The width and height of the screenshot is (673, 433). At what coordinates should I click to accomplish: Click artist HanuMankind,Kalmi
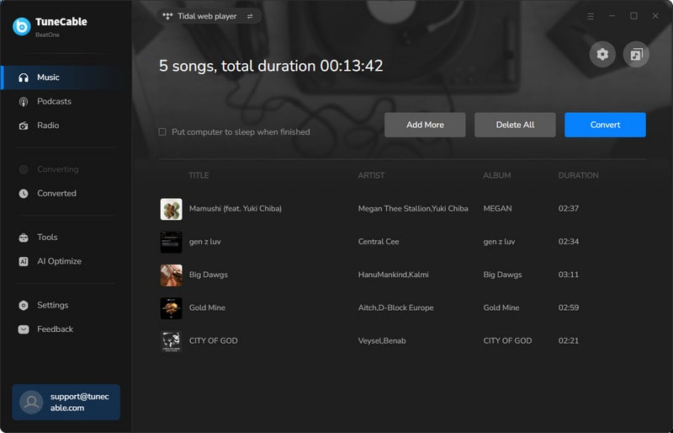tap(393, 275)
